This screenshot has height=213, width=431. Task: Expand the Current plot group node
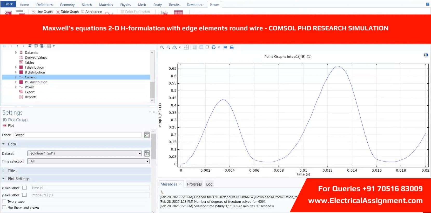[16, 77]
